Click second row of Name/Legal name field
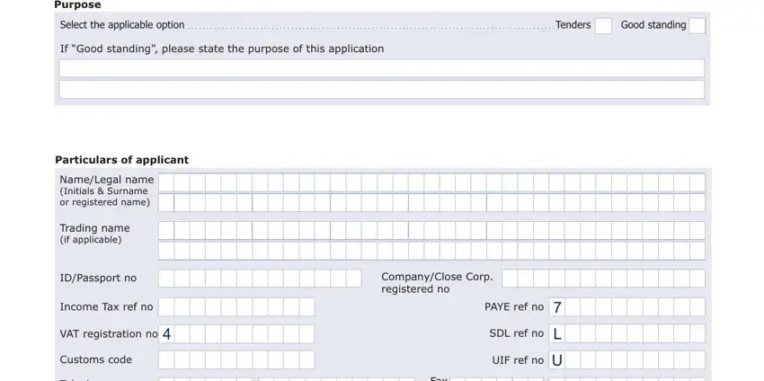The height and width of the screenshot is (381, 764). click(x=431, y=203)
